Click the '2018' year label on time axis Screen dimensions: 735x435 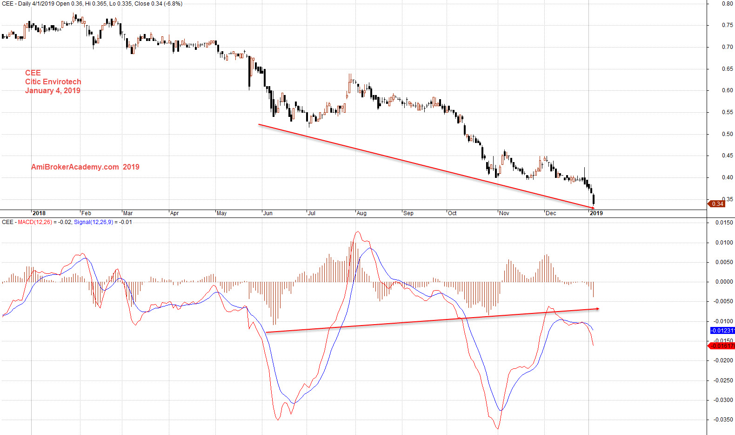click(x=39, y=213)
